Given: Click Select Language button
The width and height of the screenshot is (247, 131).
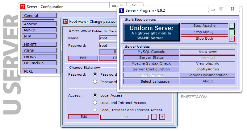Looking at the screenshot, I should click(x=151, y=81).
